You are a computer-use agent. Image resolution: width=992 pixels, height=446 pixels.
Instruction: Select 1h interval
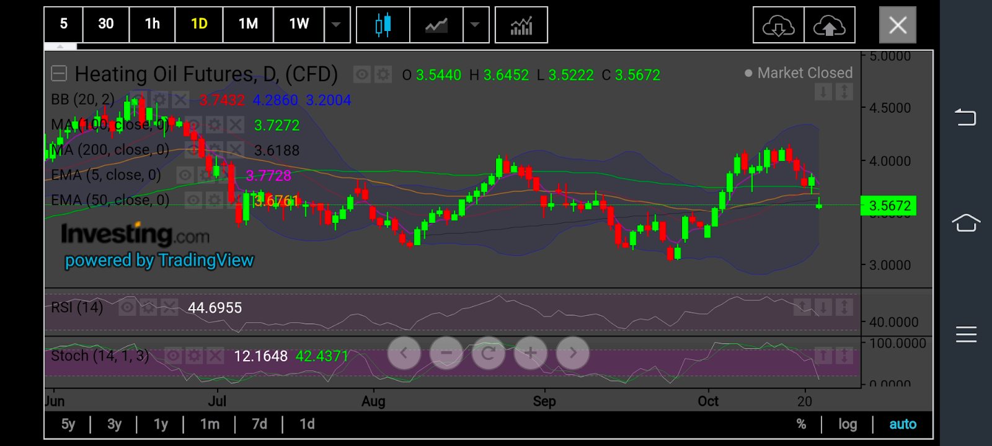tap(153, 25)
